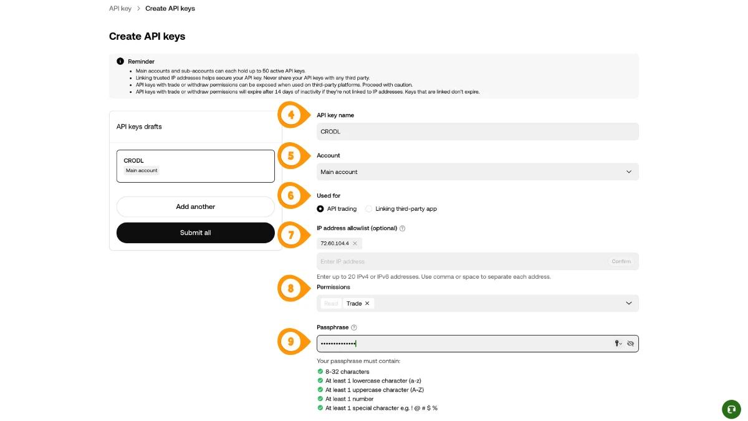Screen dimensions: 748x421
Task: Click the 8-32 characters requirement text
Action: click(347, 372)
